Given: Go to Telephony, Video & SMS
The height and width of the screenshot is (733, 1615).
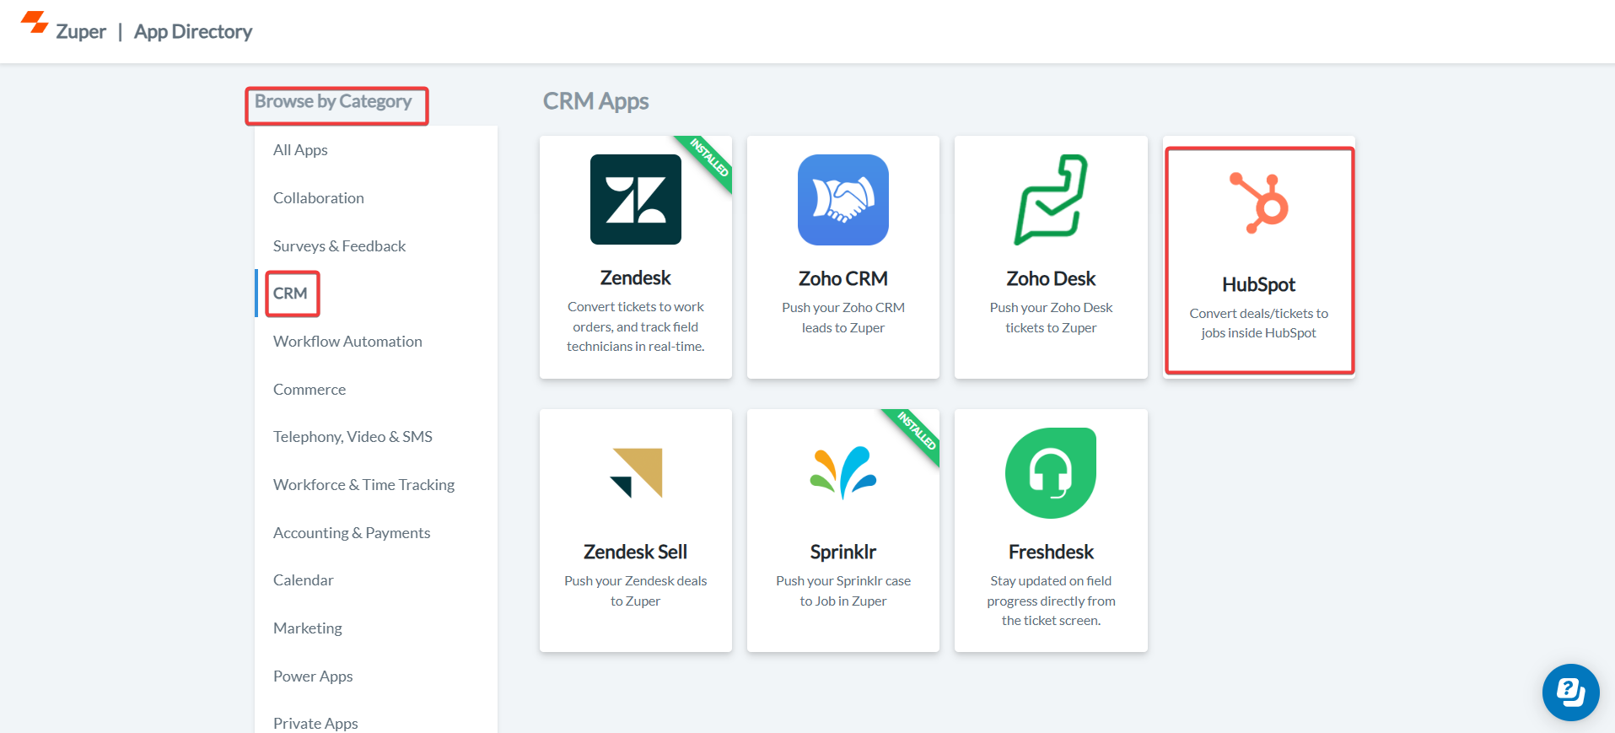Looking at the screenshot, I should 353,437.
